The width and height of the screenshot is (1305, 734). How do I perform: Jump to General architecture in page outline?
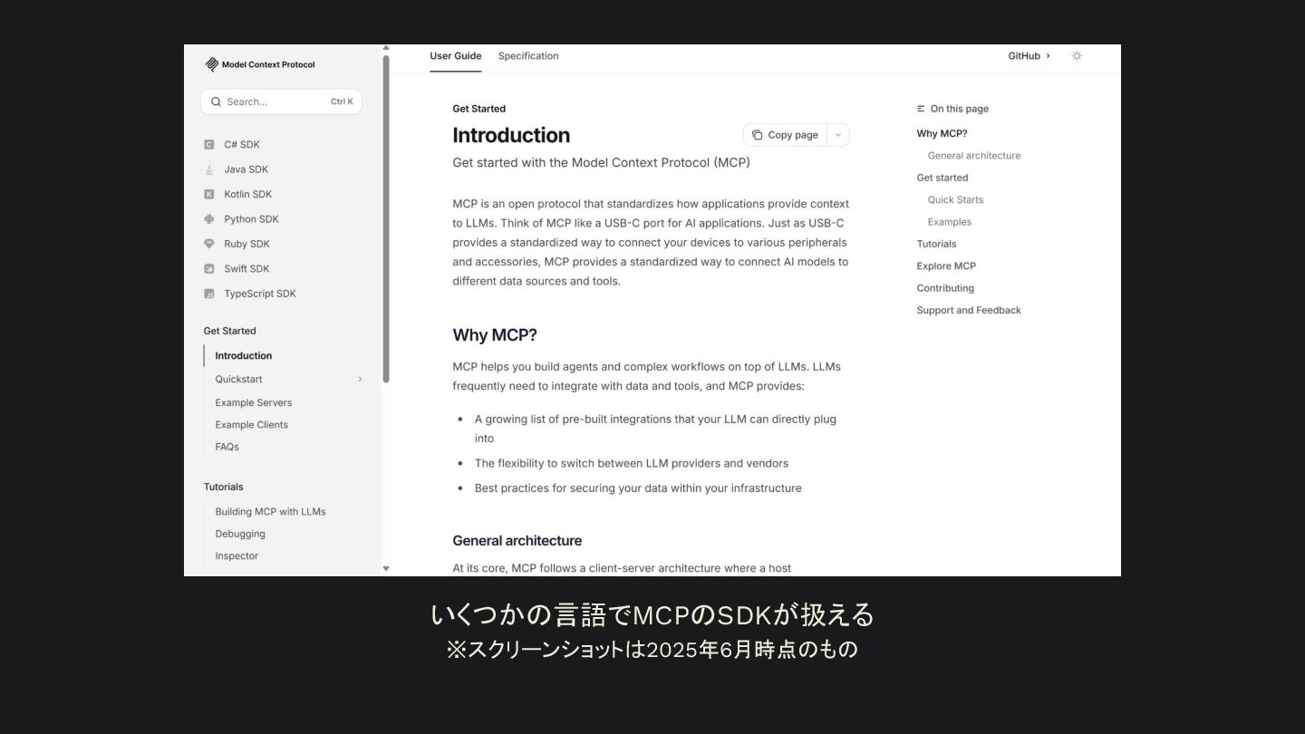coord(974,156)
